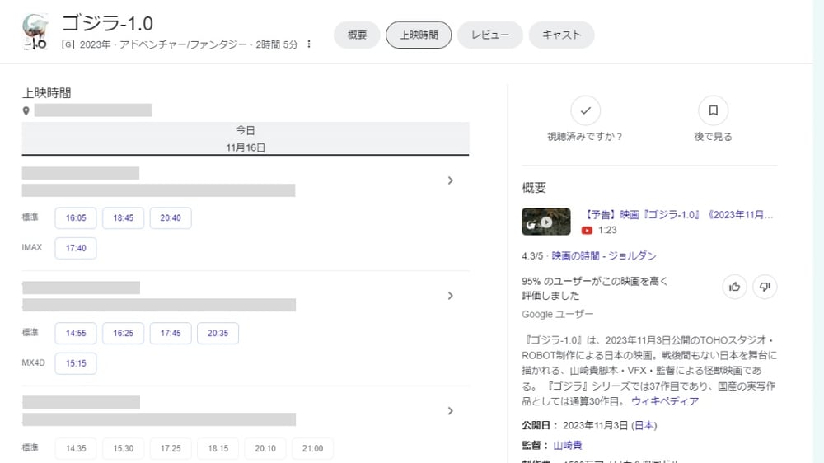Select the 16:05 standard showtime
The height and width of the screenshot is (463, 824).
pos(76,218)
